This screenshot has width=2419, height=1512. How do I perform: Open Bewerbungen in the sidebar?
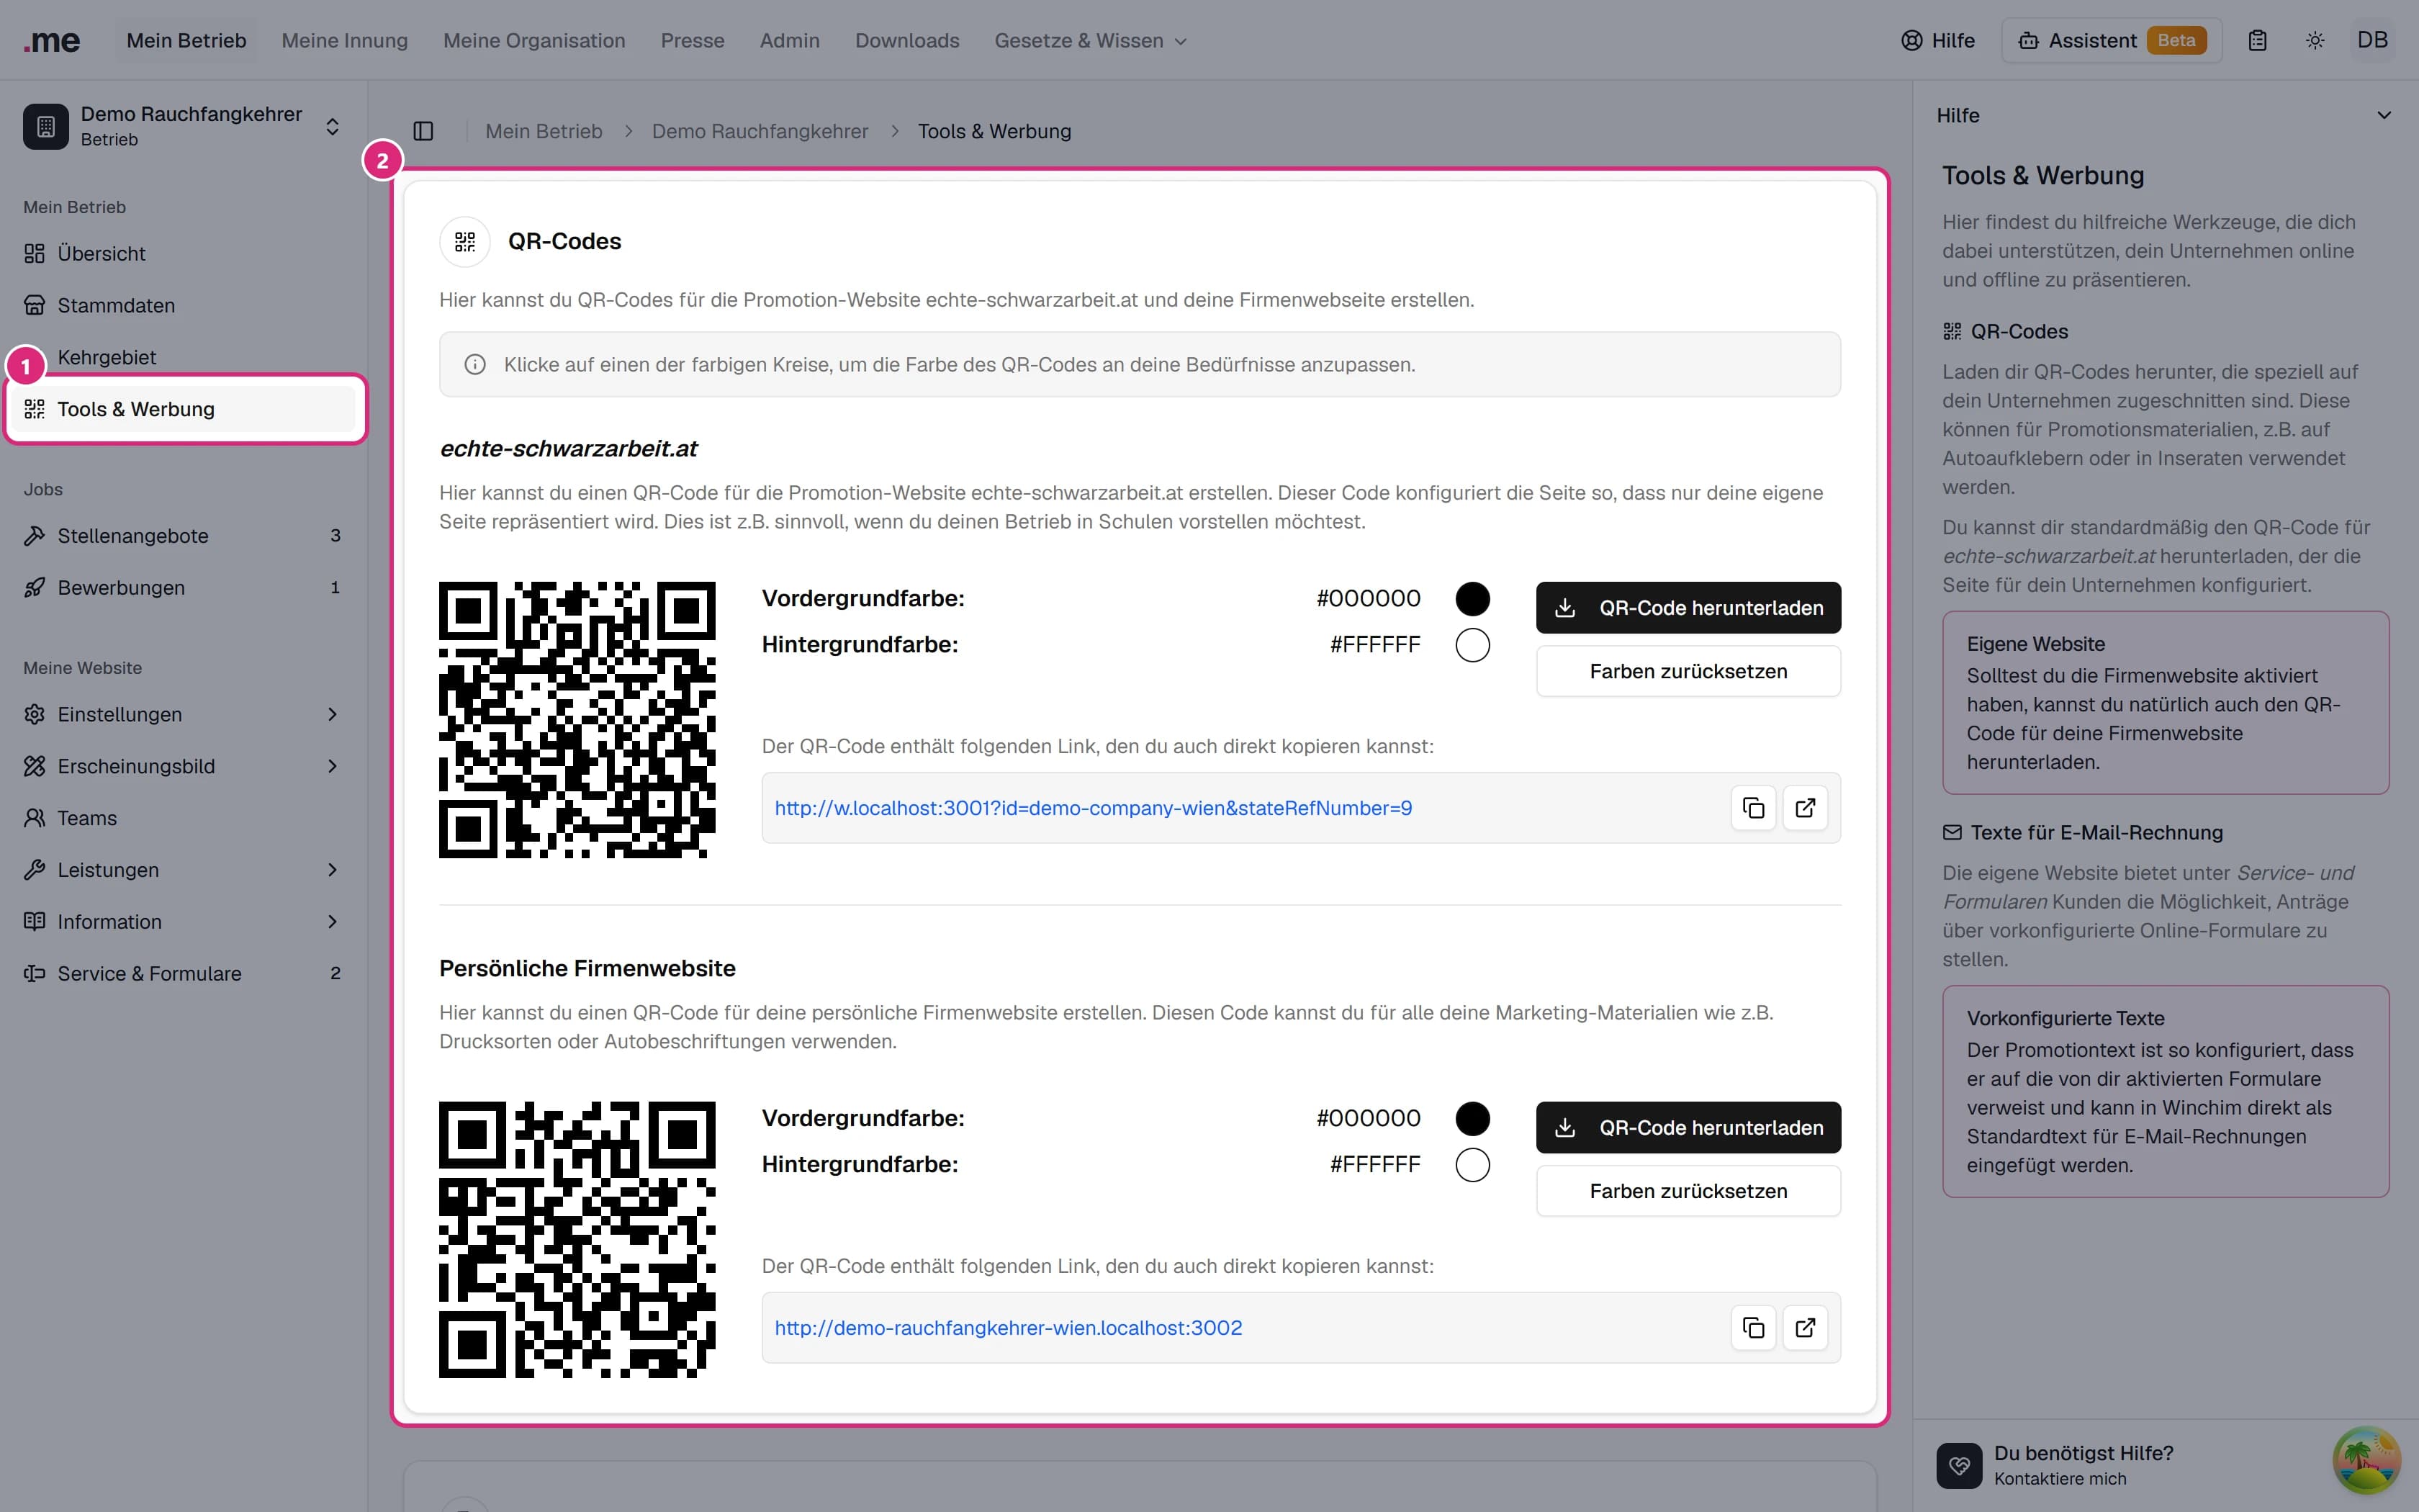coord(183,588)
